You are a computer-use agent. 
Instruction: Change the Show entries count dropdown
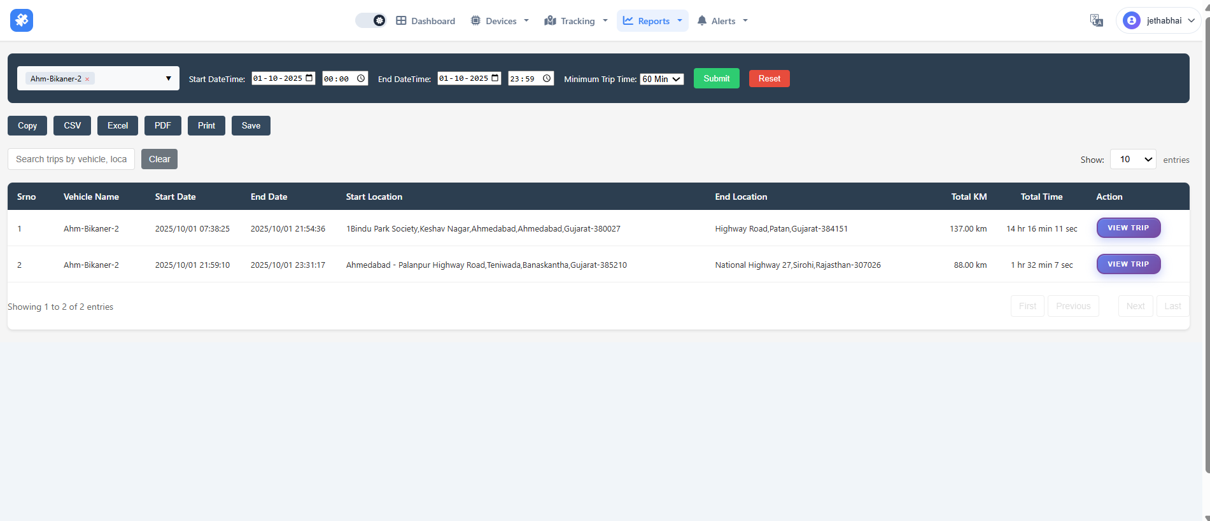coord(1132,159)
